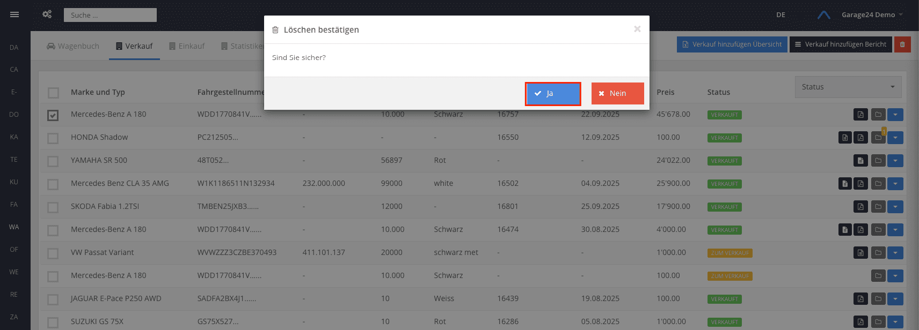Image resolution: width=919 pixels, height=330 pixels.
Task: Focus the Suche search field
Action: pos(110,15)
